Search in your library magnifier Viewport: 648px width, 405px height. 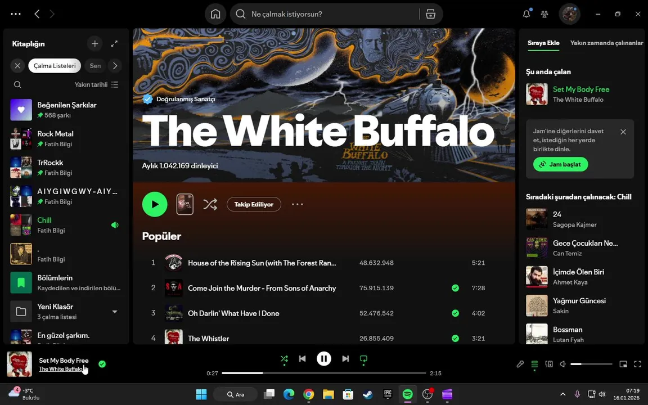(x=17, y=84)
